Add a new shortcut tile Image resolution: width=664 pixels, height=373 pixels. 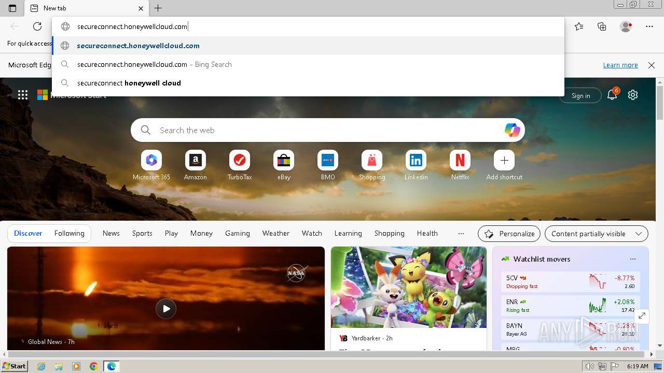coord(504,165)
